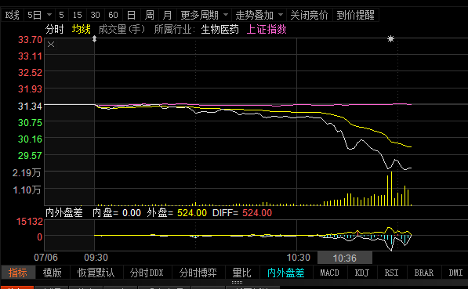This screenshot has width=468, height=289.
Task: Click the 2.19万 volume axis label
Action: pyautogui.click(x=27, y=172)
